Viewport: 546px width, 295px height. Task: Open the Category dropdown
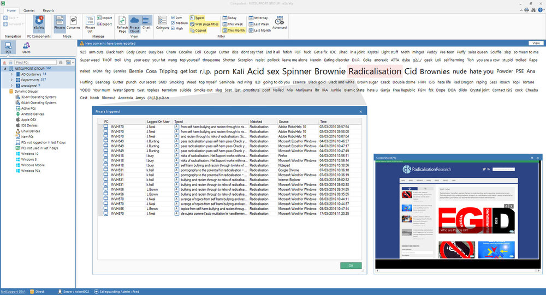162,23
